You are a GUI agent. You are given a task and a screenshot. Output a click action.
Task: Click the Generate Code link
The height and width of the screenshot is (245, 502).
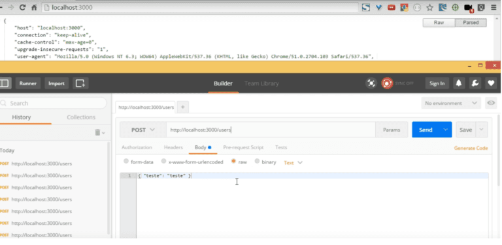tap(471, 148)
